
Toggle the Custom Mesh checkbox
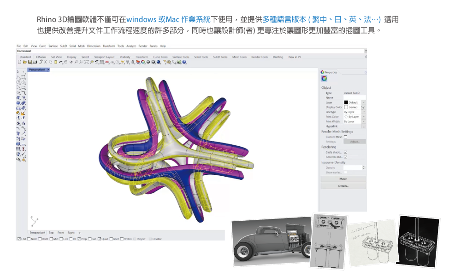pos(346,137)
